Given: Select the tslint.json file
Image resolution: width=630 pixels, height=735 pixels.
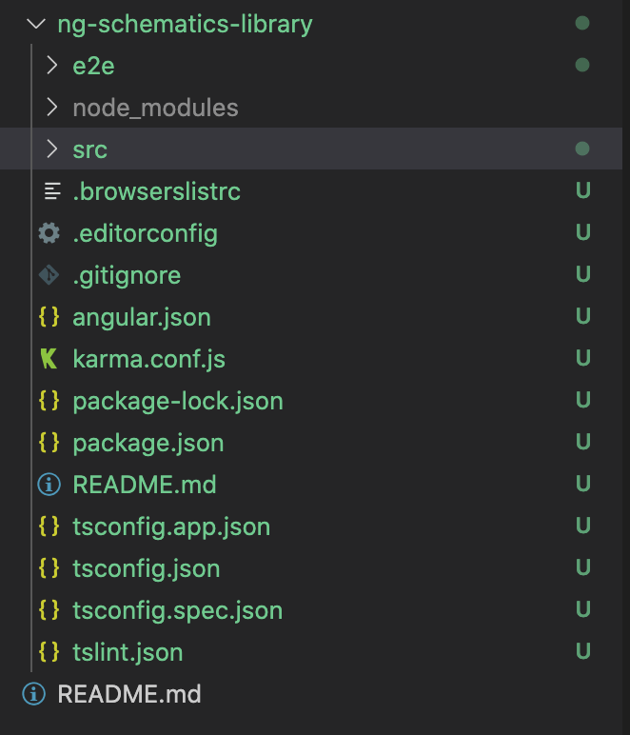Looking at the screenshot, I should pos(128,652).
